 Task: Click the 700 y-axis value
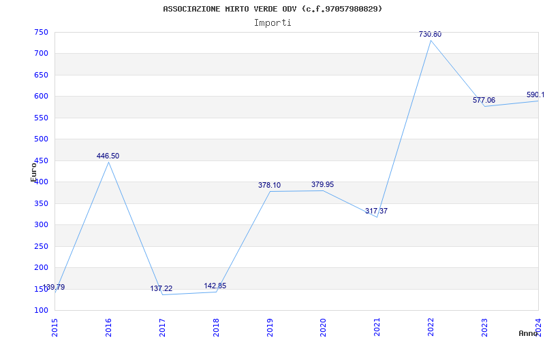tap(41, 54)
